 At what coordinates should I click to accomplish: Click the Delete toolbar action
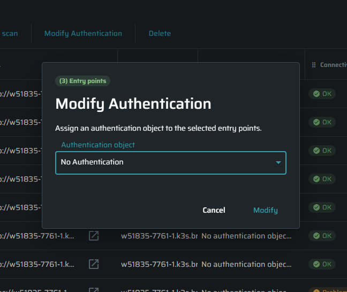coord(160,33)
